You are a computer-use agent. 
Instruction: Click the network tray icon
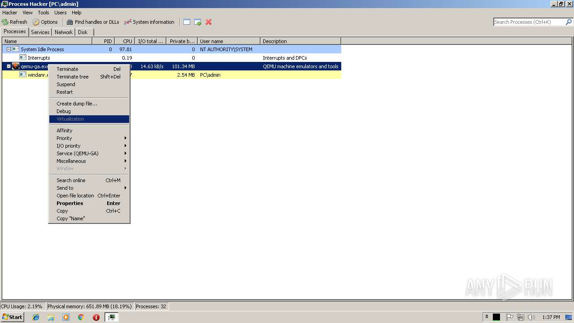point(521,317)
